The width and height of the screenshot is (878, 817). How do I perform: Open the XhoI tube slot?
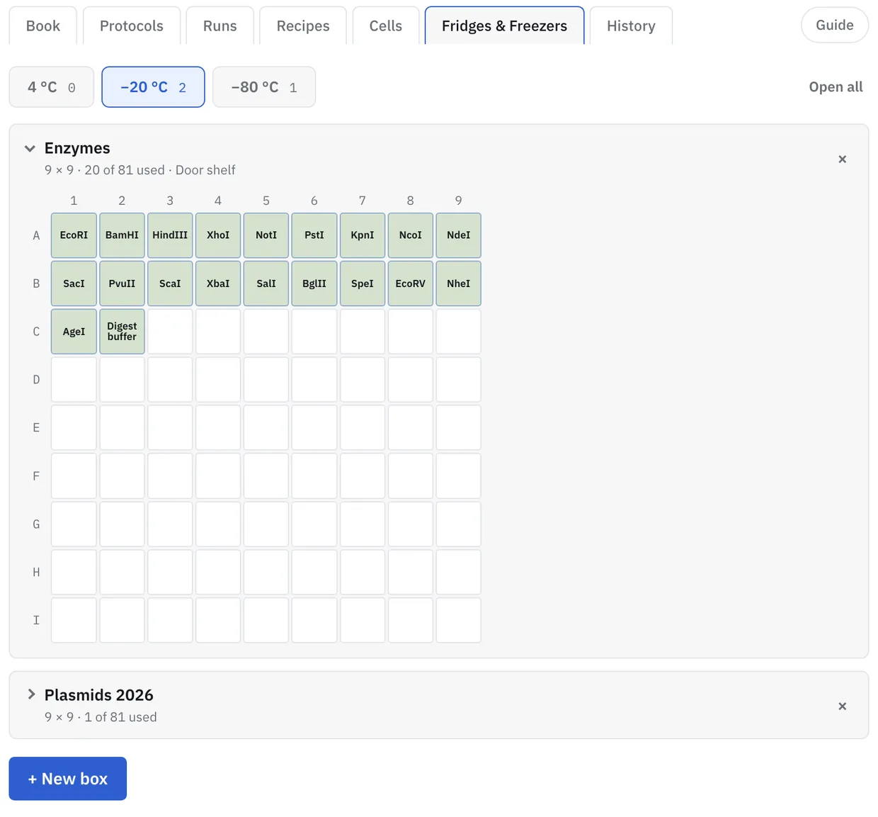coord(218,235)
